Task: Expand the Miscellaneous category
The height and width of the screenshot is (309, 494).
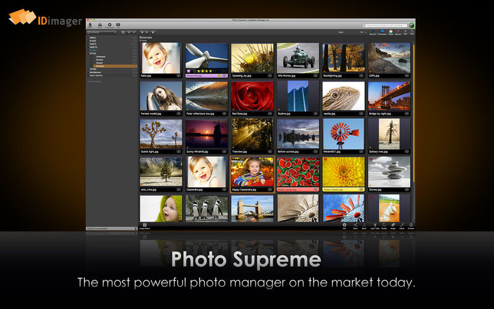Action: 88,72
